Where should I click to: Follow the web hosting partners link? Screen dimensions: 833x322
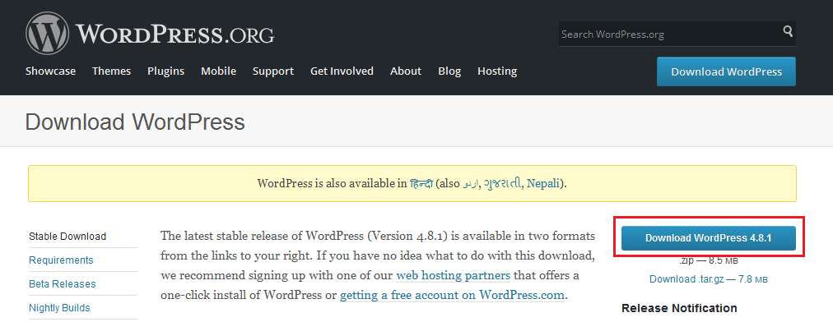click(454, 276)
